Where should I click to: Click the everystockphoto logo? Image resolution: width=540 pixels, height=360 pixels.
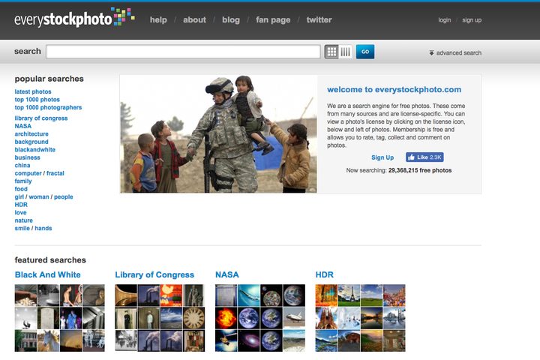(x=74, y=17)
